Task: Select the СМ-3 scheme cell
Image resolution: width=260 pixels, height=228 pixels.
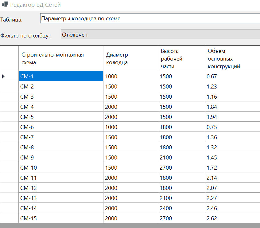Action: pos(61,96)
